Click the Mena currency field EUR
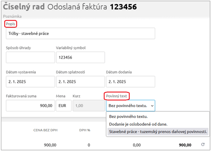 pyautogui.click(x=64, y=106)
